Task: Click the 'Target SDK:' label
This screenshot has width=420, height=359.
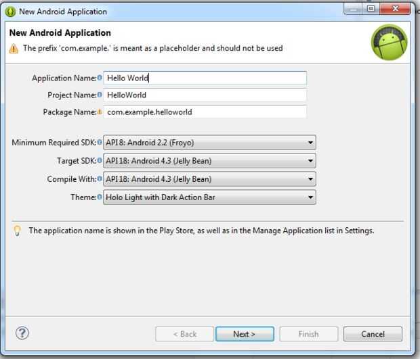Action: click(77, 161)
